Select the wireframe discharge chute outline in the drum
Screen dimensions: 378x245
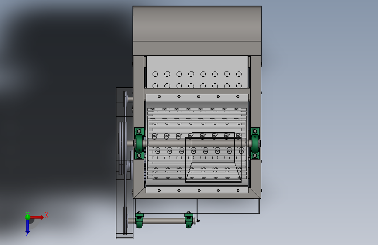213,157
